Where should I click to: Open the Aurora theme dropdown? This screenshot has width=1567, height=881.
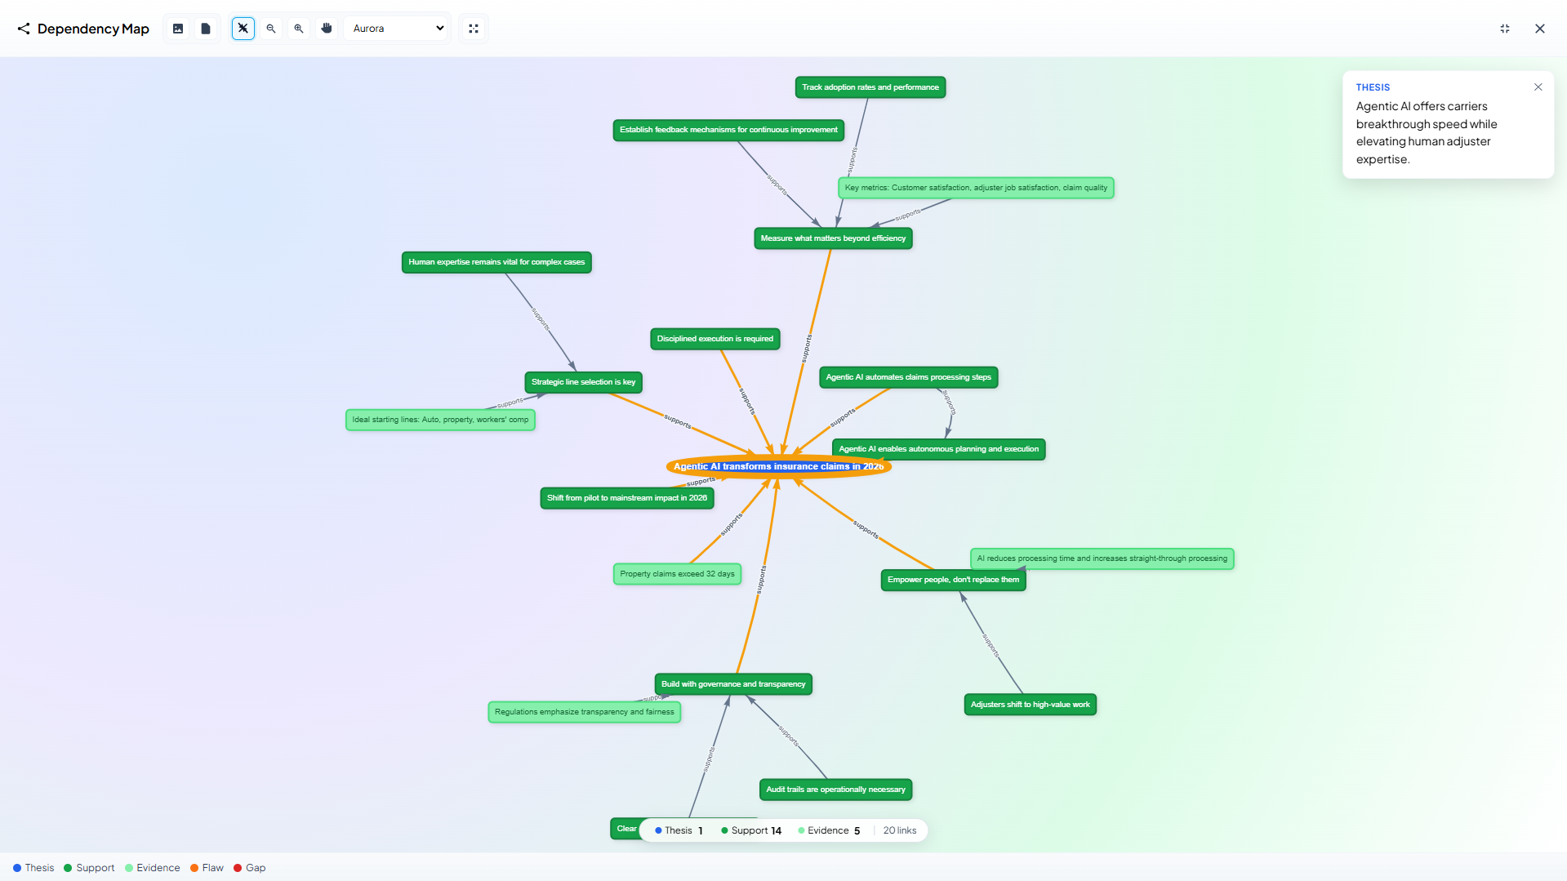tap(396, 28)
